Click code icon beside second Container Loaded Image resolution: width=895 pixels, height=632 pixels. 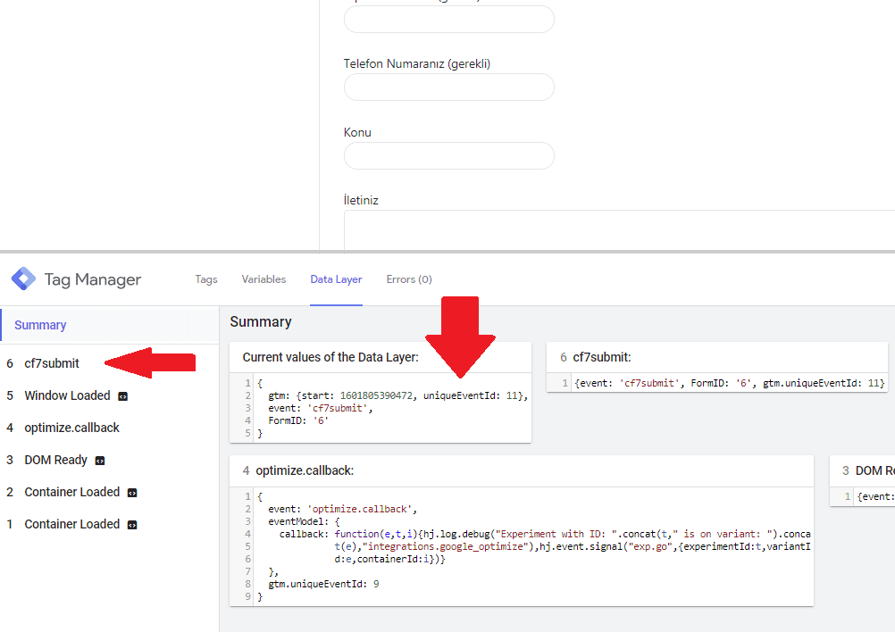pyautogui.click(x=132, y=493)
